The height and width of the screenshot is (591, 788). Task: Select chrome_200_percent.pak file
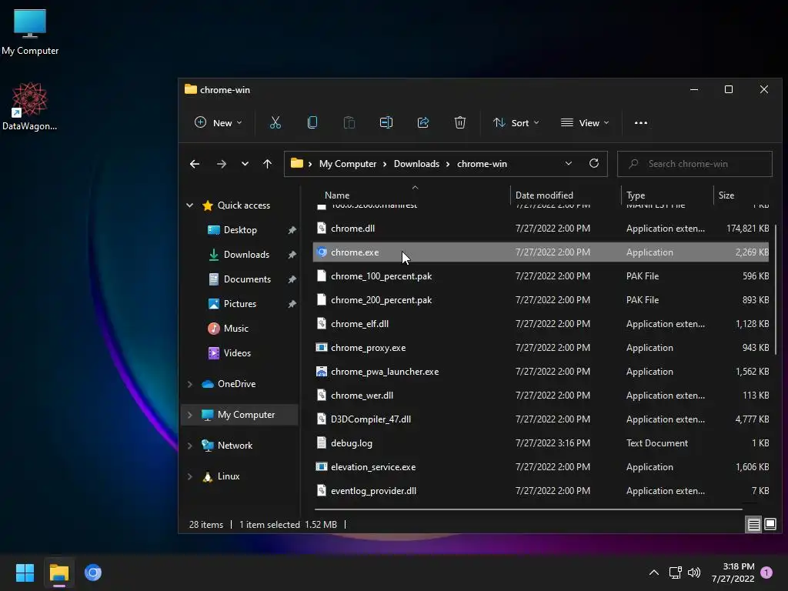(541, 300)
